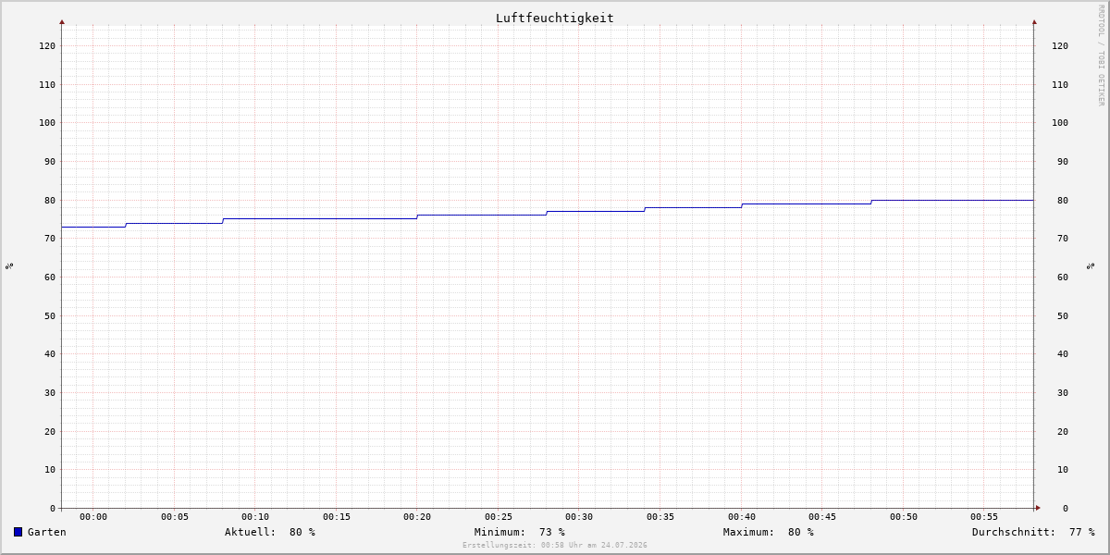Click the red arrow atop right y-axis

(1034, 21)
